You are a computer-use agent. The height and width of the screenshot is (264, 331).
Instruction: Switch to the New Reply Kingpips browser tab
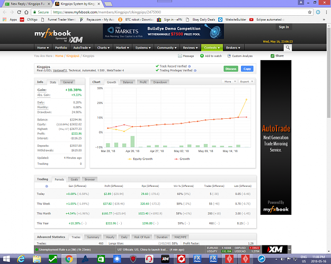[x=28, y=4]
